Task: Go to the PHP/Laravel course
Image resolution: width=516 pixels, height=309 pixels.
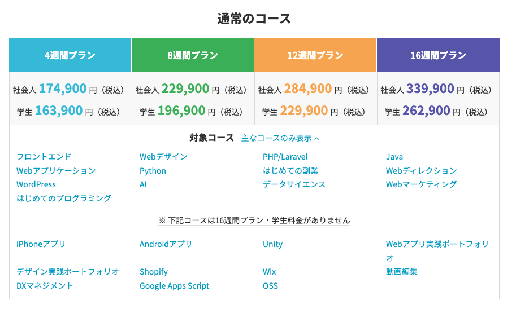Action: (285, 157)
